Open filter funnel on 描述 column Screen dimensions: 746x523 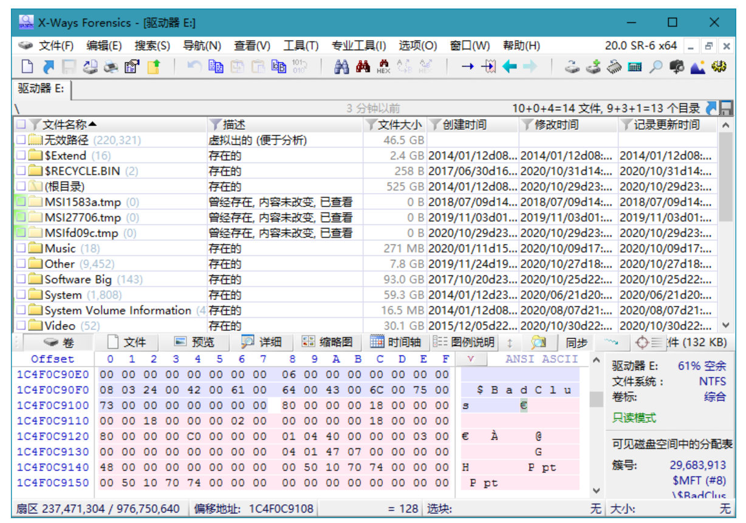(x=215, y=125)
